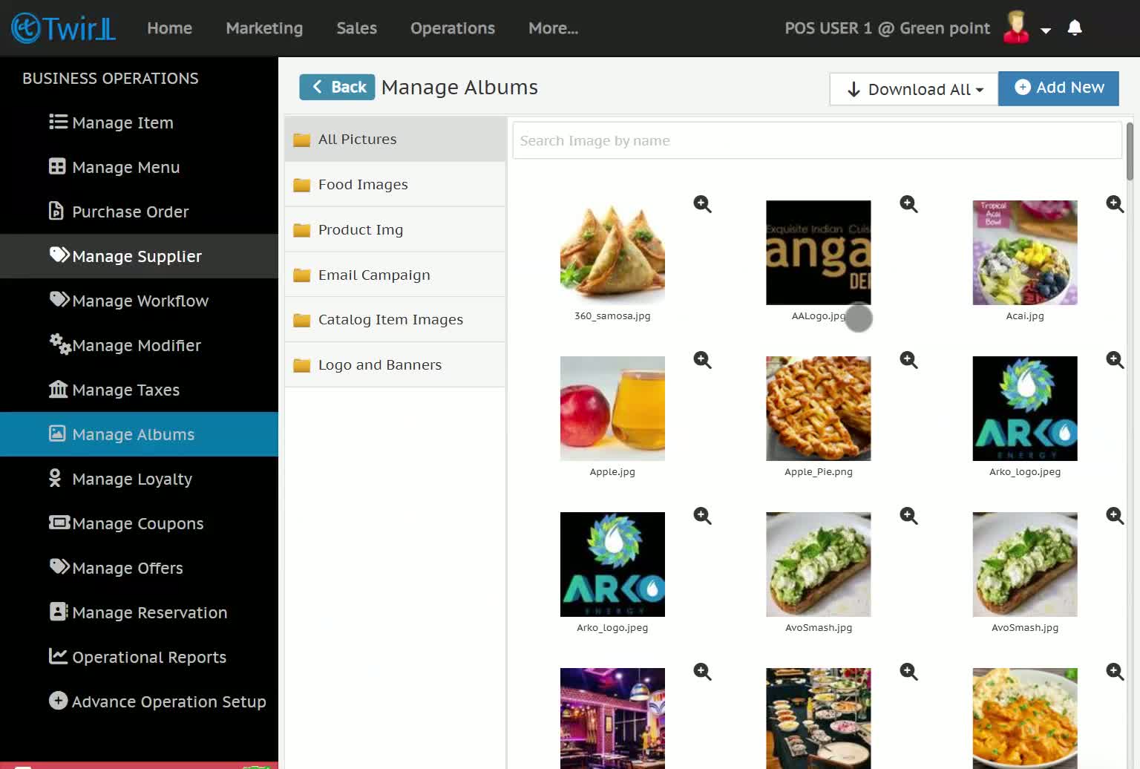The height and width of the screenshot is (769, 1140).
Task: Go to Operations in the top navigation
Action: coord(452,28)
